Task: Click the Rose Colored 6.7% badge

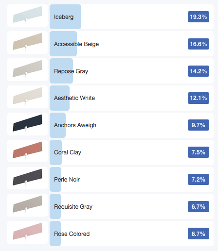Action: 199,234
